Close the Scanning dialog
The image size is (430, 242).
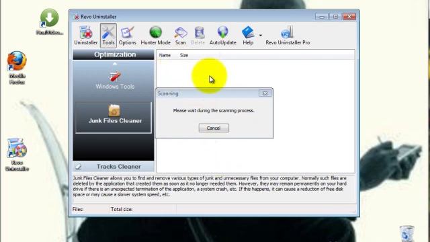pos(265,93)
